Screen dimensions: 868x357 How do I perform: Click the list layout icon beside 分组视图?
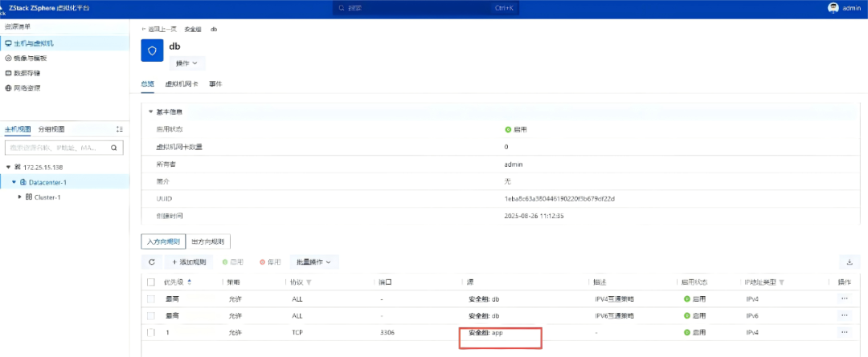119,129
